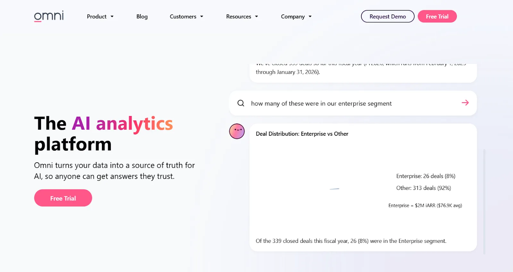The width and height of the screenshot is (513, 272).
Task: Select the Enterprise: 26 deals legend entry
Action: (x=426, y=176)
